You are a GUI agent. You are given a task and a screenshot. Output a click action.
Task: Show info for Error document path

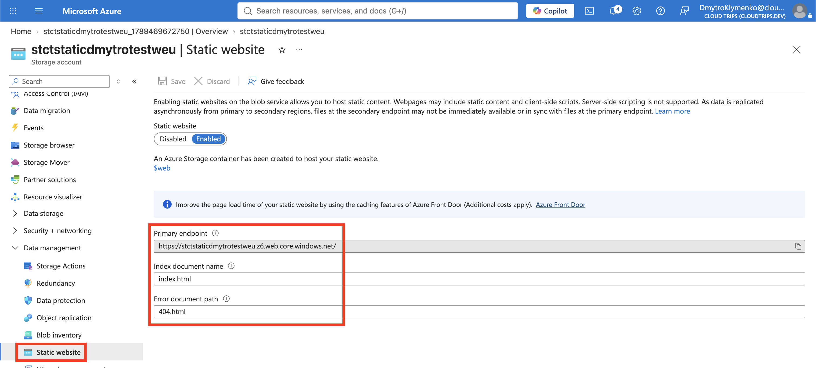tap(226, 299)
